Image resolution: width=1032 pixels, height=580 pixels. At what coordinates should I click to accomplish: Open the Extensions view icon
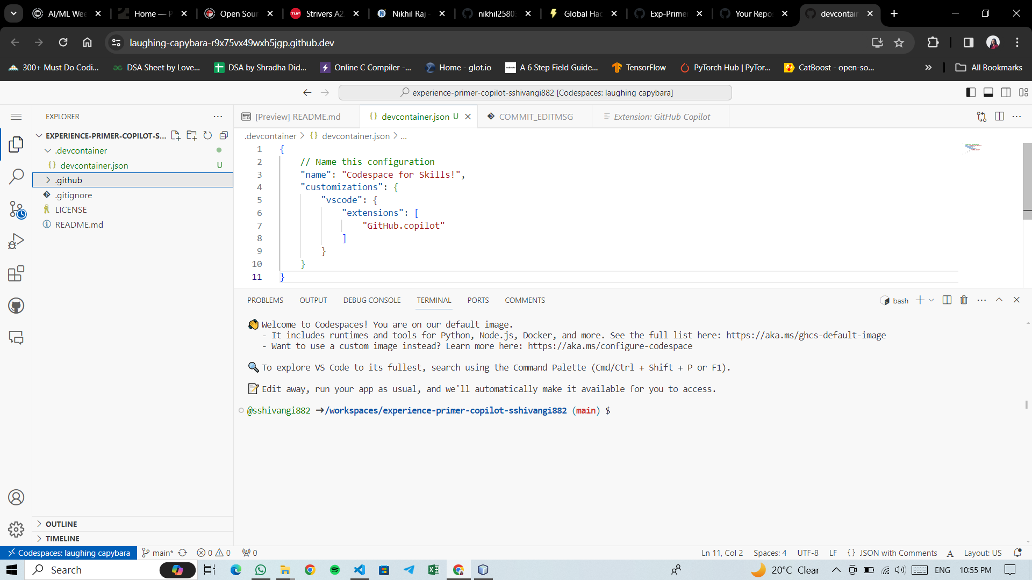[x=16, y=273]
